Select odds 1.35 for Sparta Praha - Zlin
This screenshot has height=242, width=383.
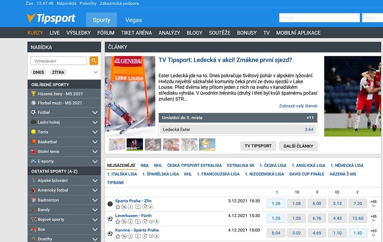(x=276, y=203)
